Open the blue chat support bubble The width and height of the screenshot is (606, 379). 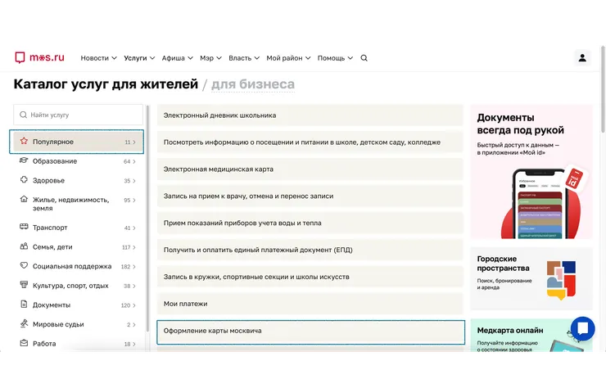[x=582, y=329]
